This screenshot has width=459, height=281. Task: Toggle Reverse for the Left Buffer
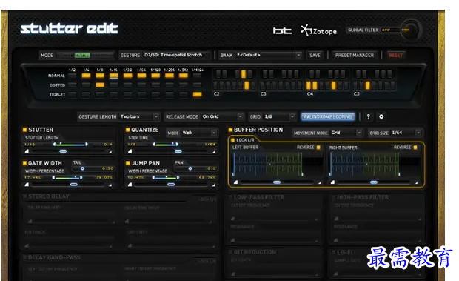(318, 148)
